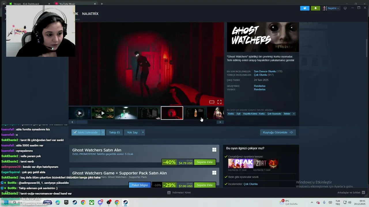369x207 pixels.
Task: Close the YouTube Music browser tab
Action: 95,4
